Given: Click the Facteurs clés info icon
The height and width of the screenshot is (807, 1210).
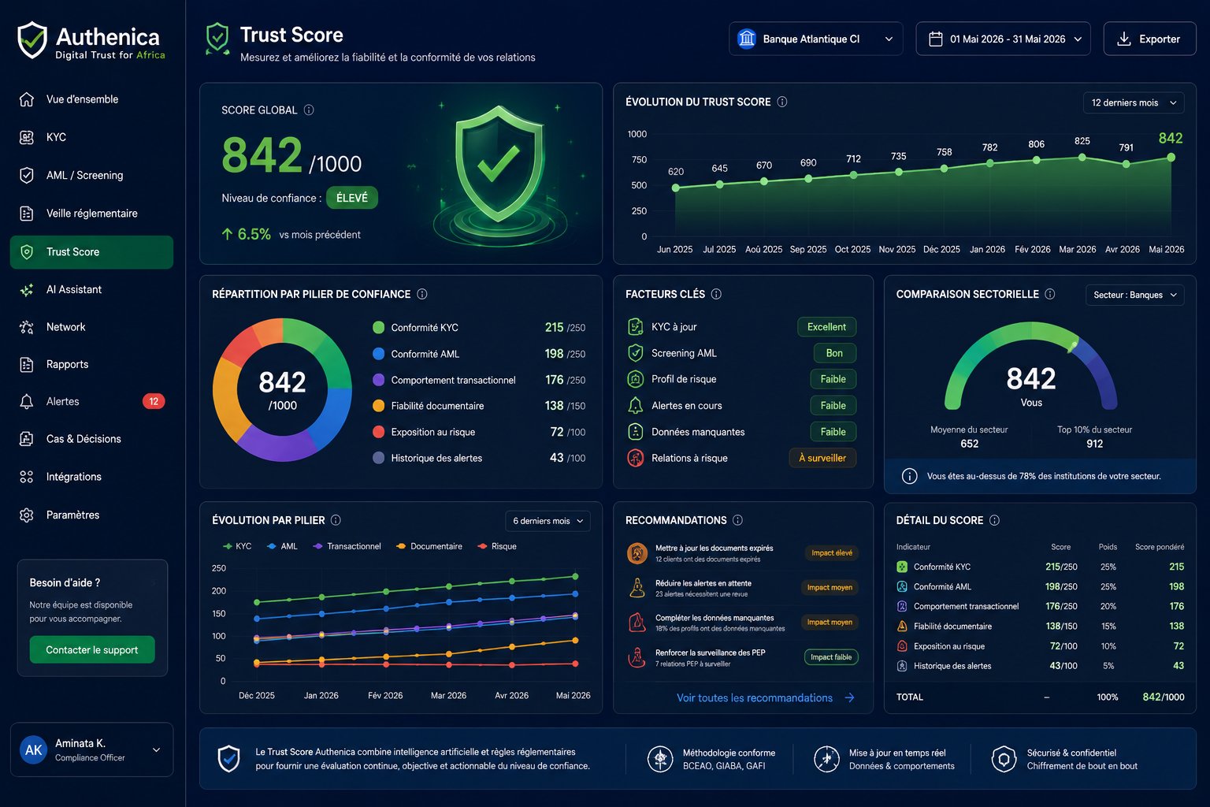Looking at the screenshot, I should click(716, 294).
